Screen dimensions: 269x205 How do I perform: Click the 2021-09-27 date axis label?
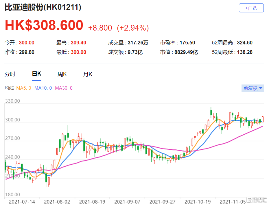(163, 202)
